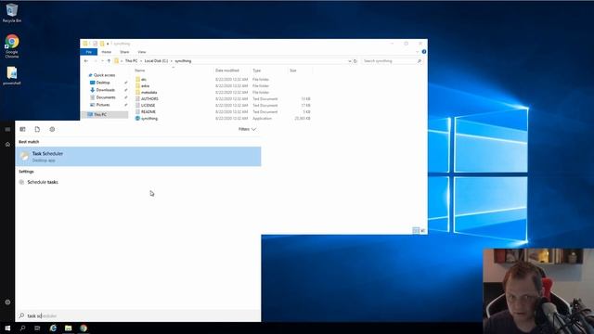Open Task View on the taskbar
The height and width of the screenshot is (334, 594).
pyautogui.click(x=37, y=328)
